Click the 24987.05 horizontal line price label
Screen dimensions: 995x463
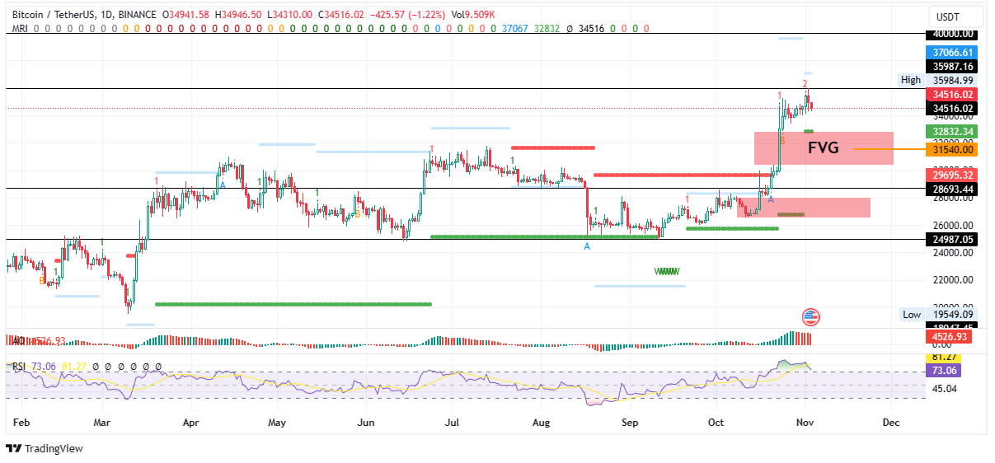click(950, 239)
